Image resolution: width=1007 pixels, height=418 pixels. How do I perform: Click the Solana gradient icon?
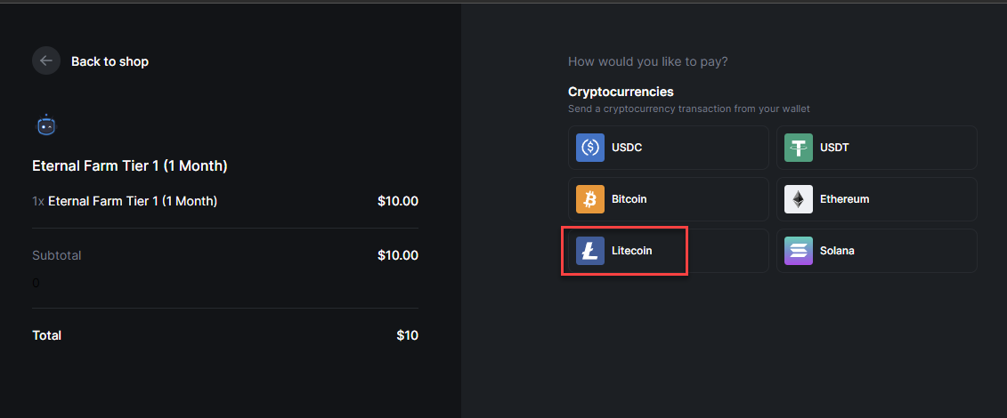(x=799, y=251)
